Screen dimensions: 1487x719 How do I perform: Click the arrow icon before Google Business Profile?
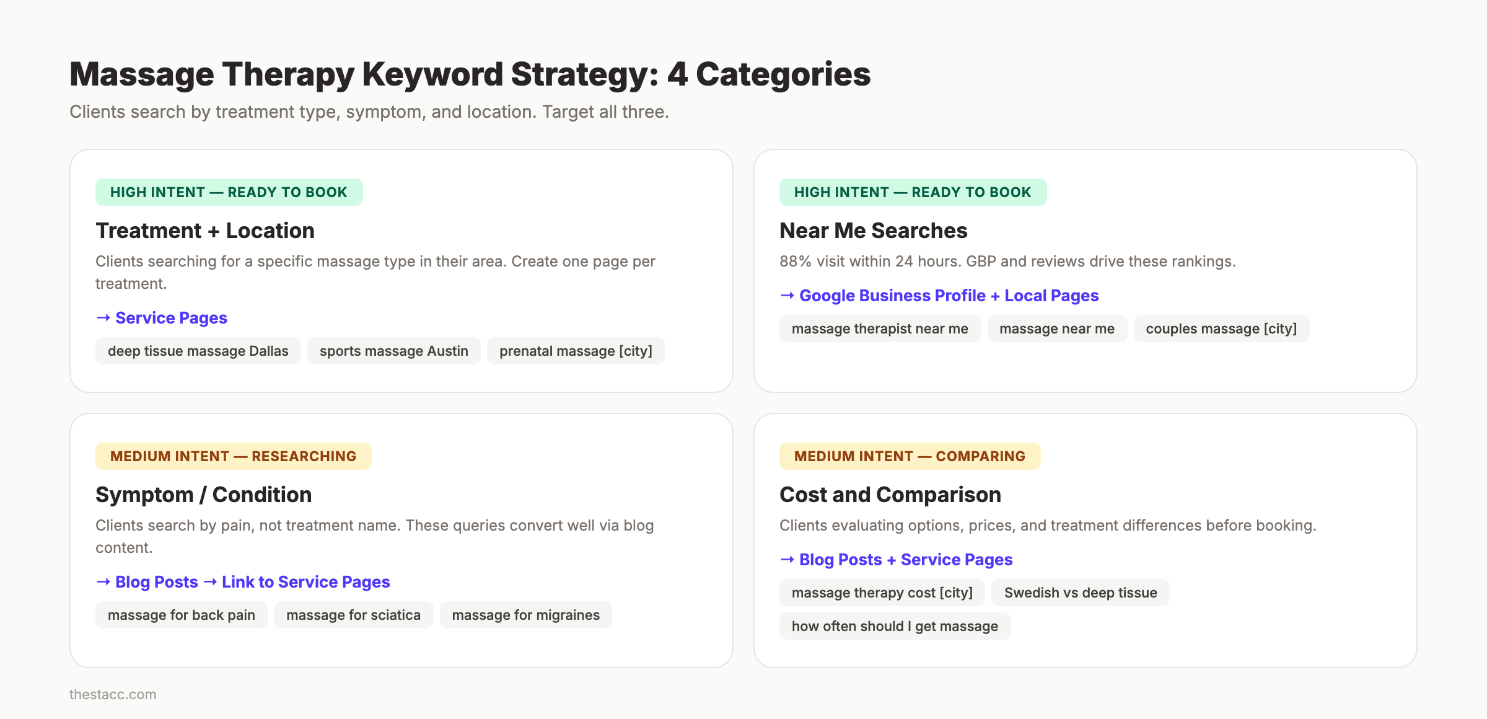pyautogui.click(x=787, y=296)
